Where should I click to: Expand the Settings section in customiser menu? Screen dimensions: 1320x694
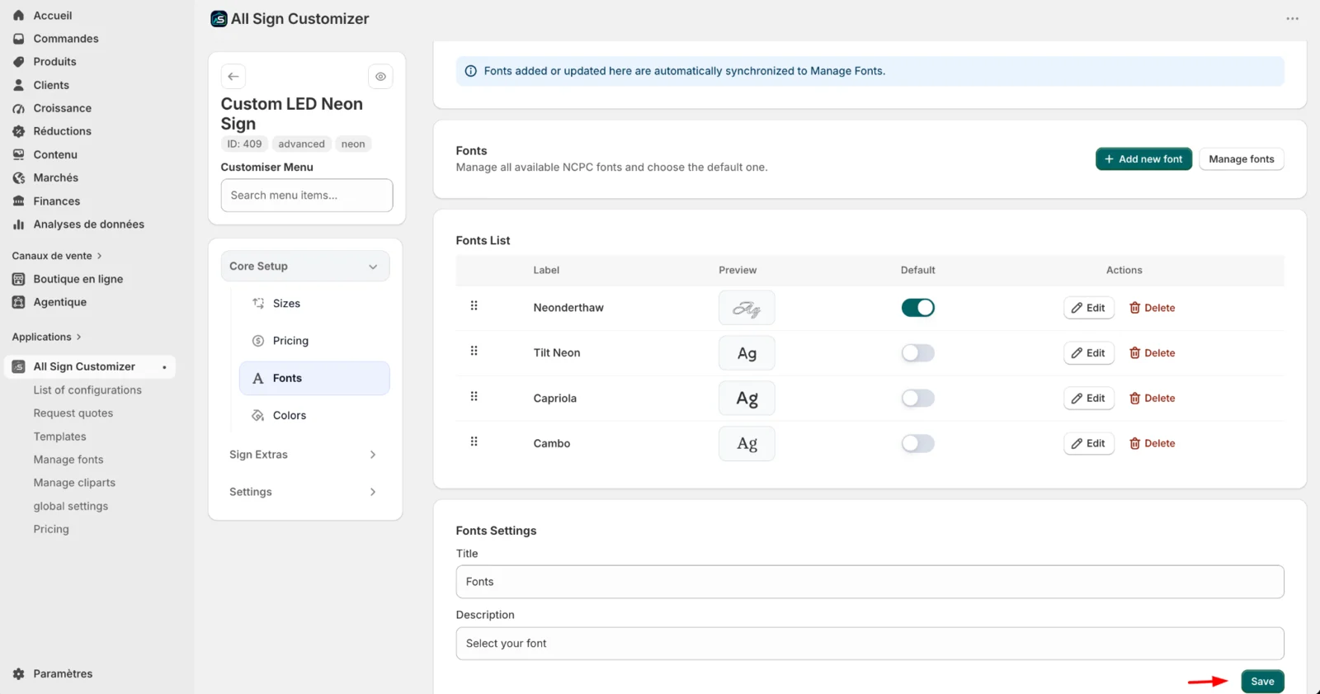coord(305,492)
